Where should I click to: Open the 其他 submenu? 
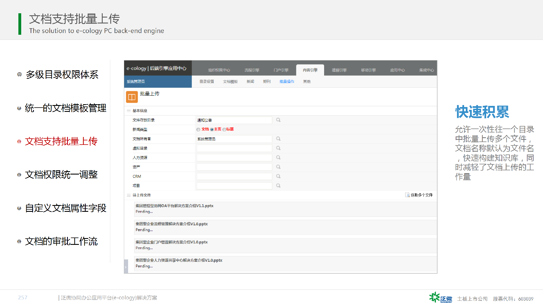tap(307, 82)
